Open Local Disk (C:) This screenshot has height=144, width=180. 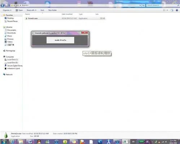13,60
